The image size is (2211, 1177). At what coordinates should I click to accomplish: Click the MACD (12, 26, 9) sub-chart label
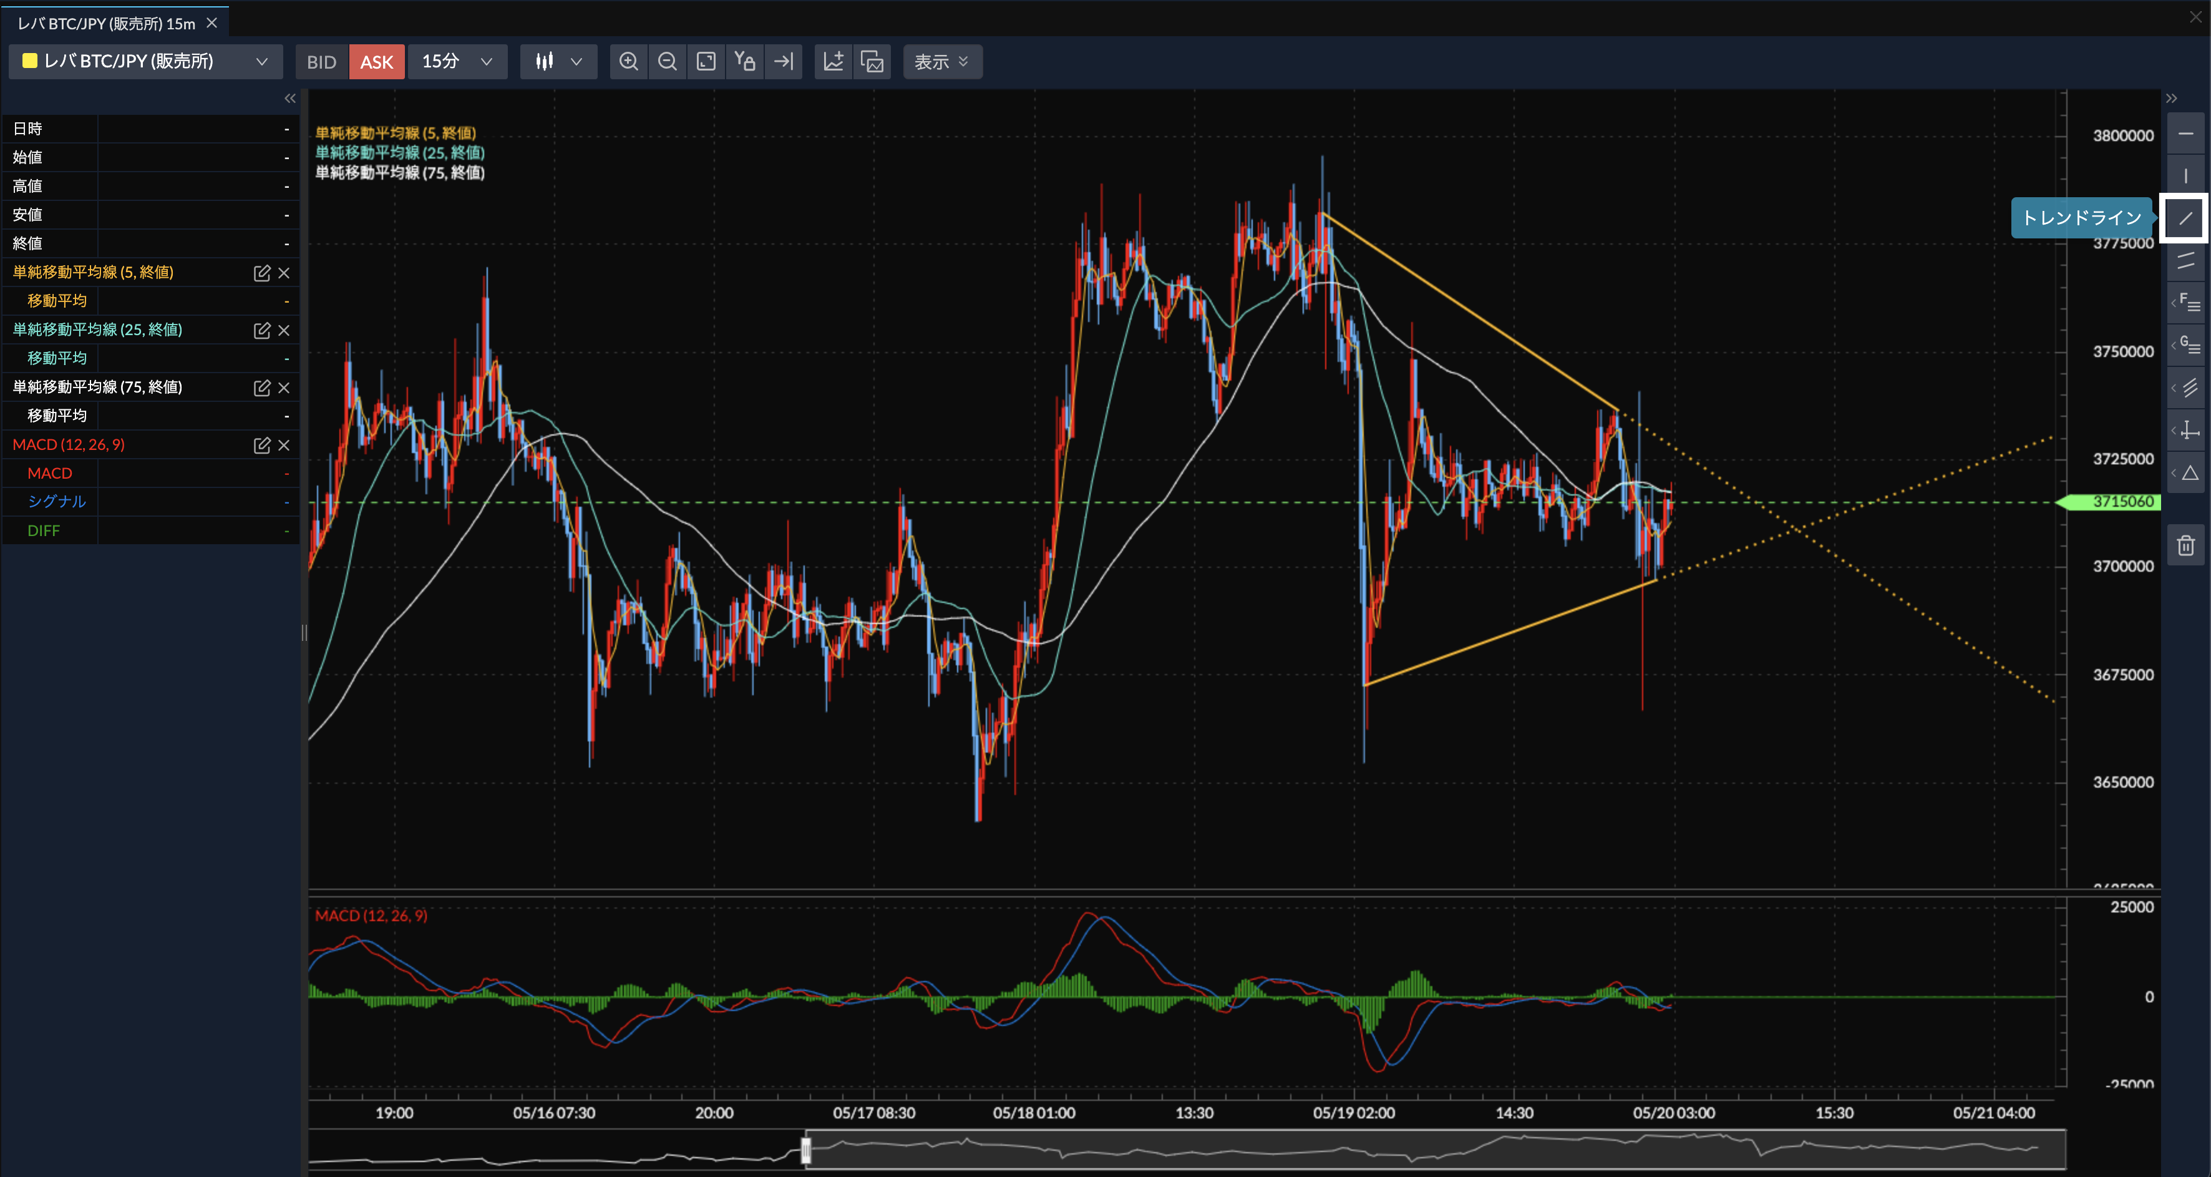371,916
